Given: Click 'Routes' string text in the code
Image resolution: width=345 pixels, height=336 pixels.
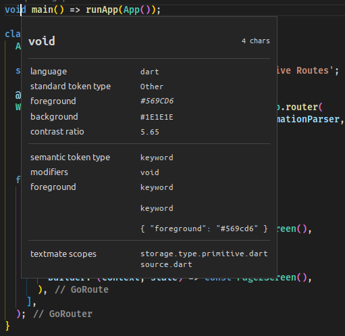Looking at the screenshot, I should pos(313,70).
